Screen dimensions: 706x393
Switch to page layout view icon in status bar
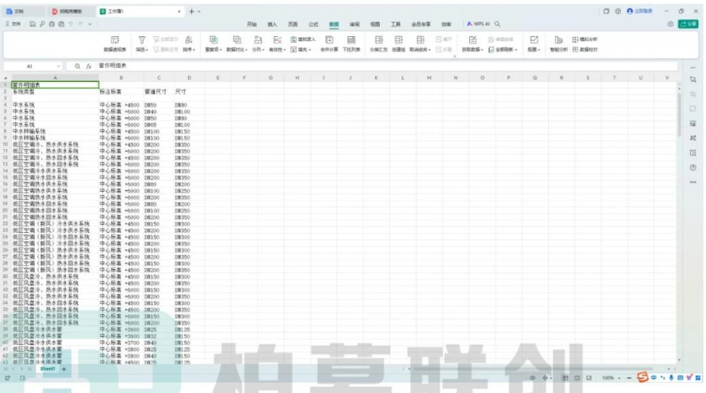(x=576, y=378)
